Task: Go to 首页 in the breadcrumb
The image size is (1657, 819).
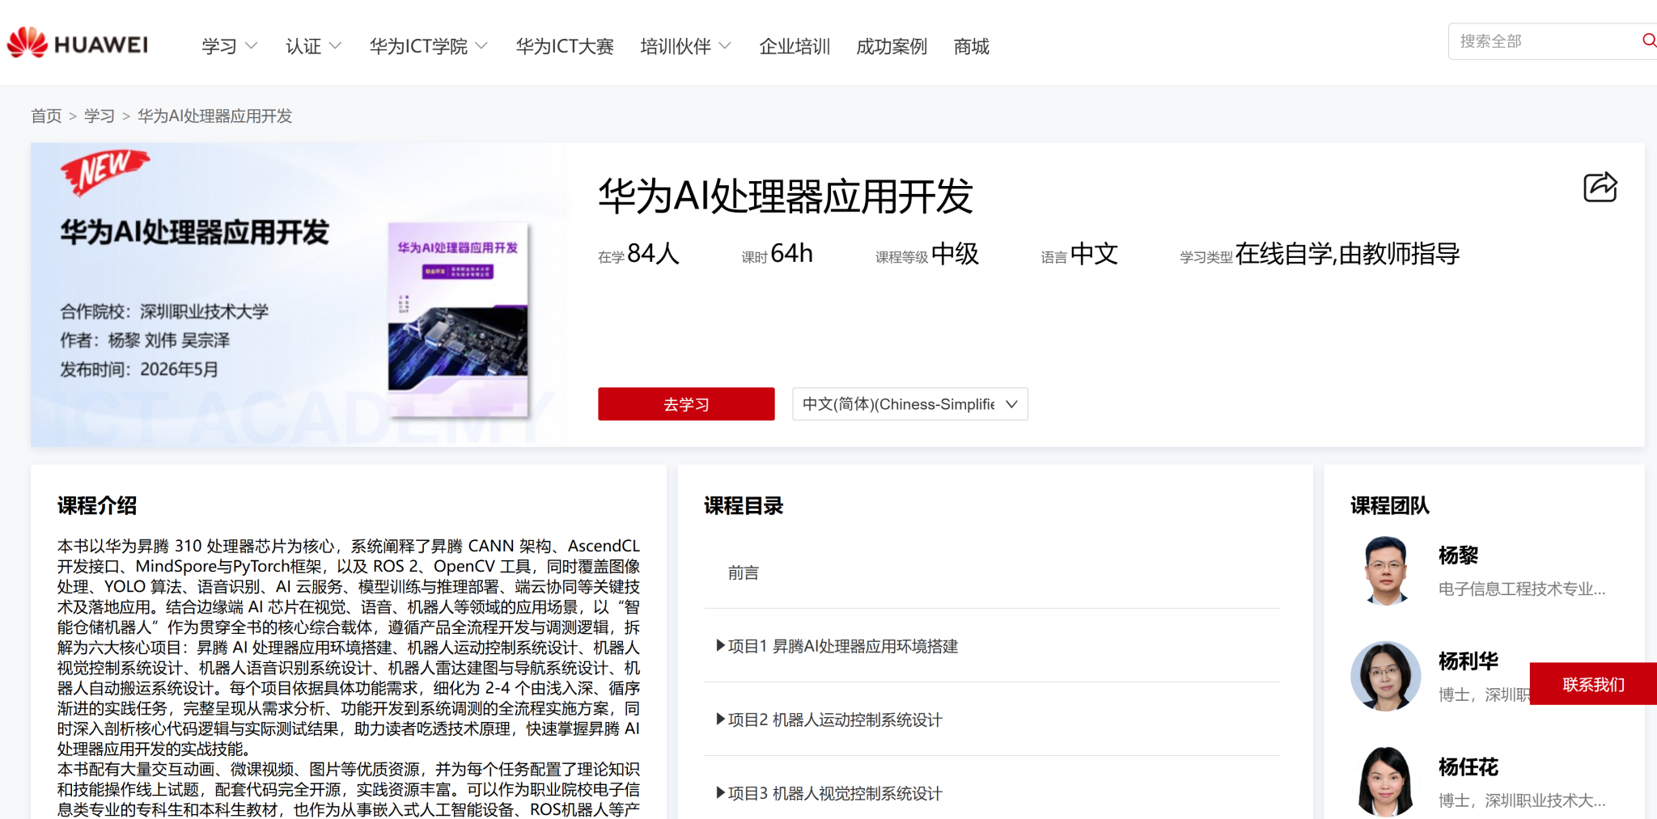Action: [x=46, y=116]
